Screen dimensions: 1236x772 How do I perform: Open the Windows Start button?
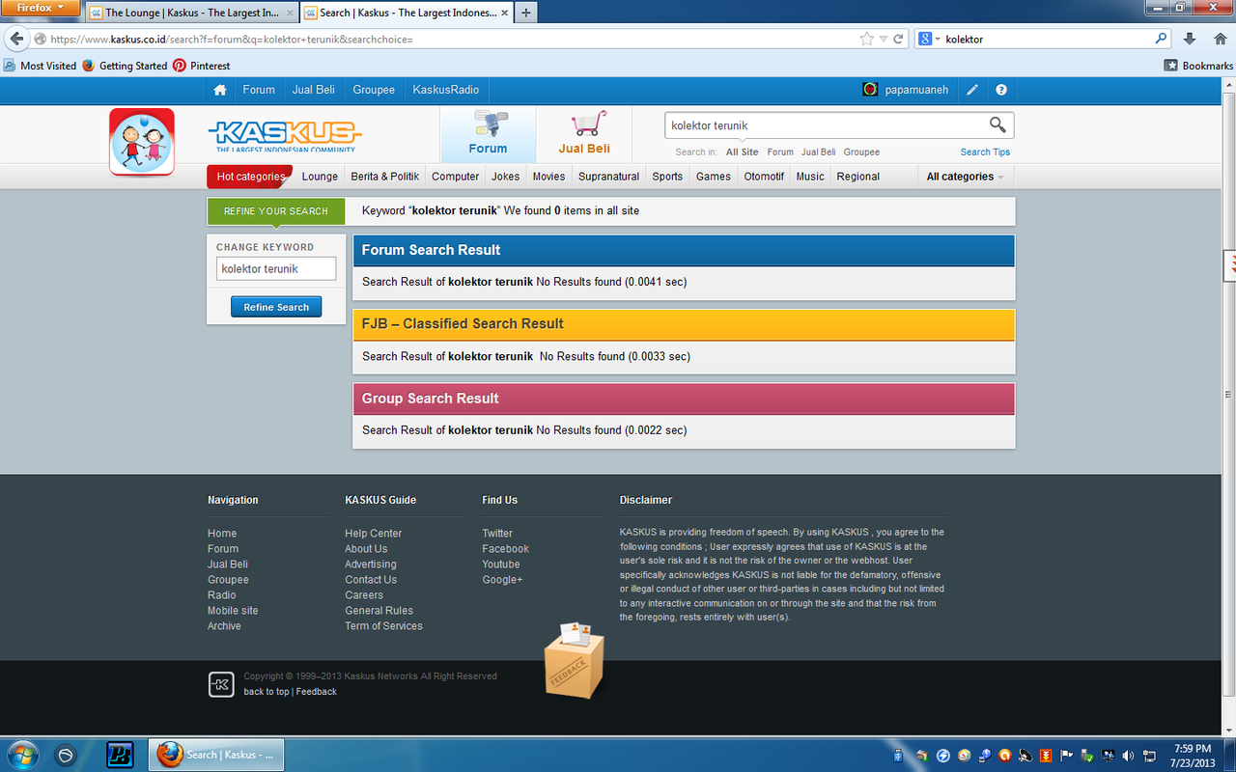22,754
